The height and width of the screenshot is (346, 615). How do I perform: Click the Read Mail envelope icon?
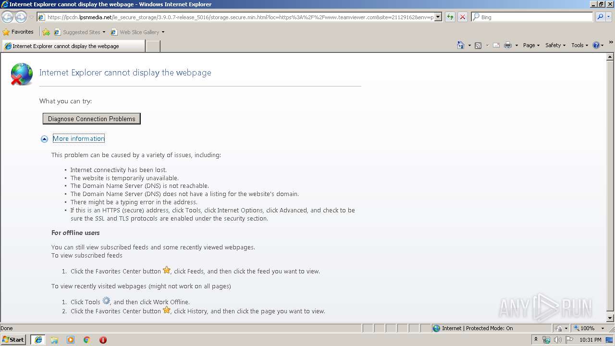click(x=496, y=45)
